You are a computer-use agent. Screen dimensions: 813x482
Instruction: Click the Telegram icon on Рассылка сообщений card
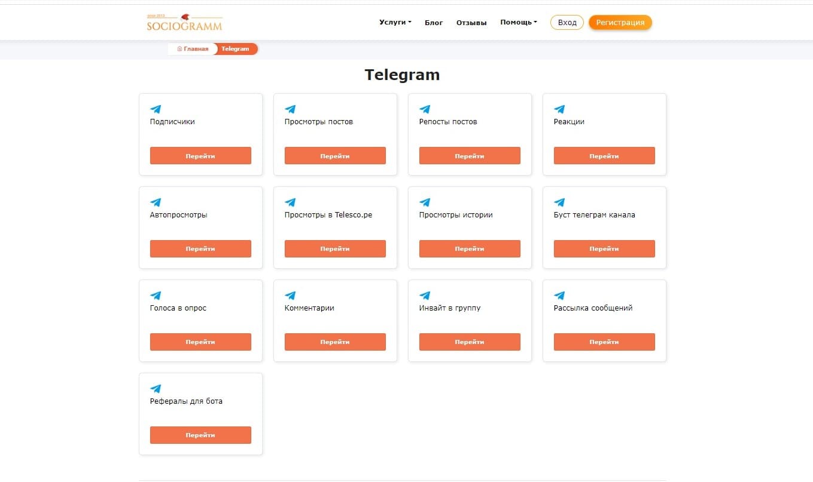click(x=559, y=296)
